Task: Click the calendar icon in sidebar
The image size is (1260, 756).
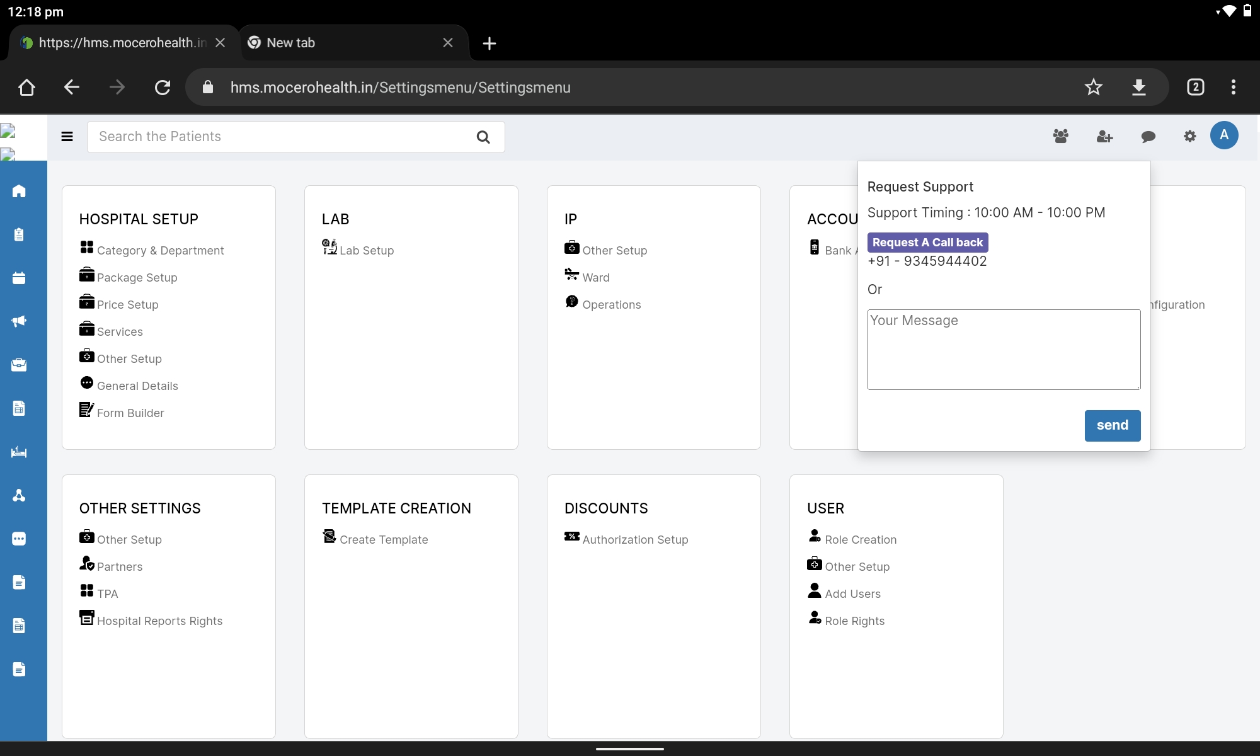Action: coord(19,278)
